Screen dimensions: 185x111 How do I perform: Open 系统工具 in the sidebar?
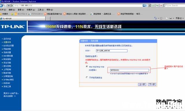(x=7, y=86)
